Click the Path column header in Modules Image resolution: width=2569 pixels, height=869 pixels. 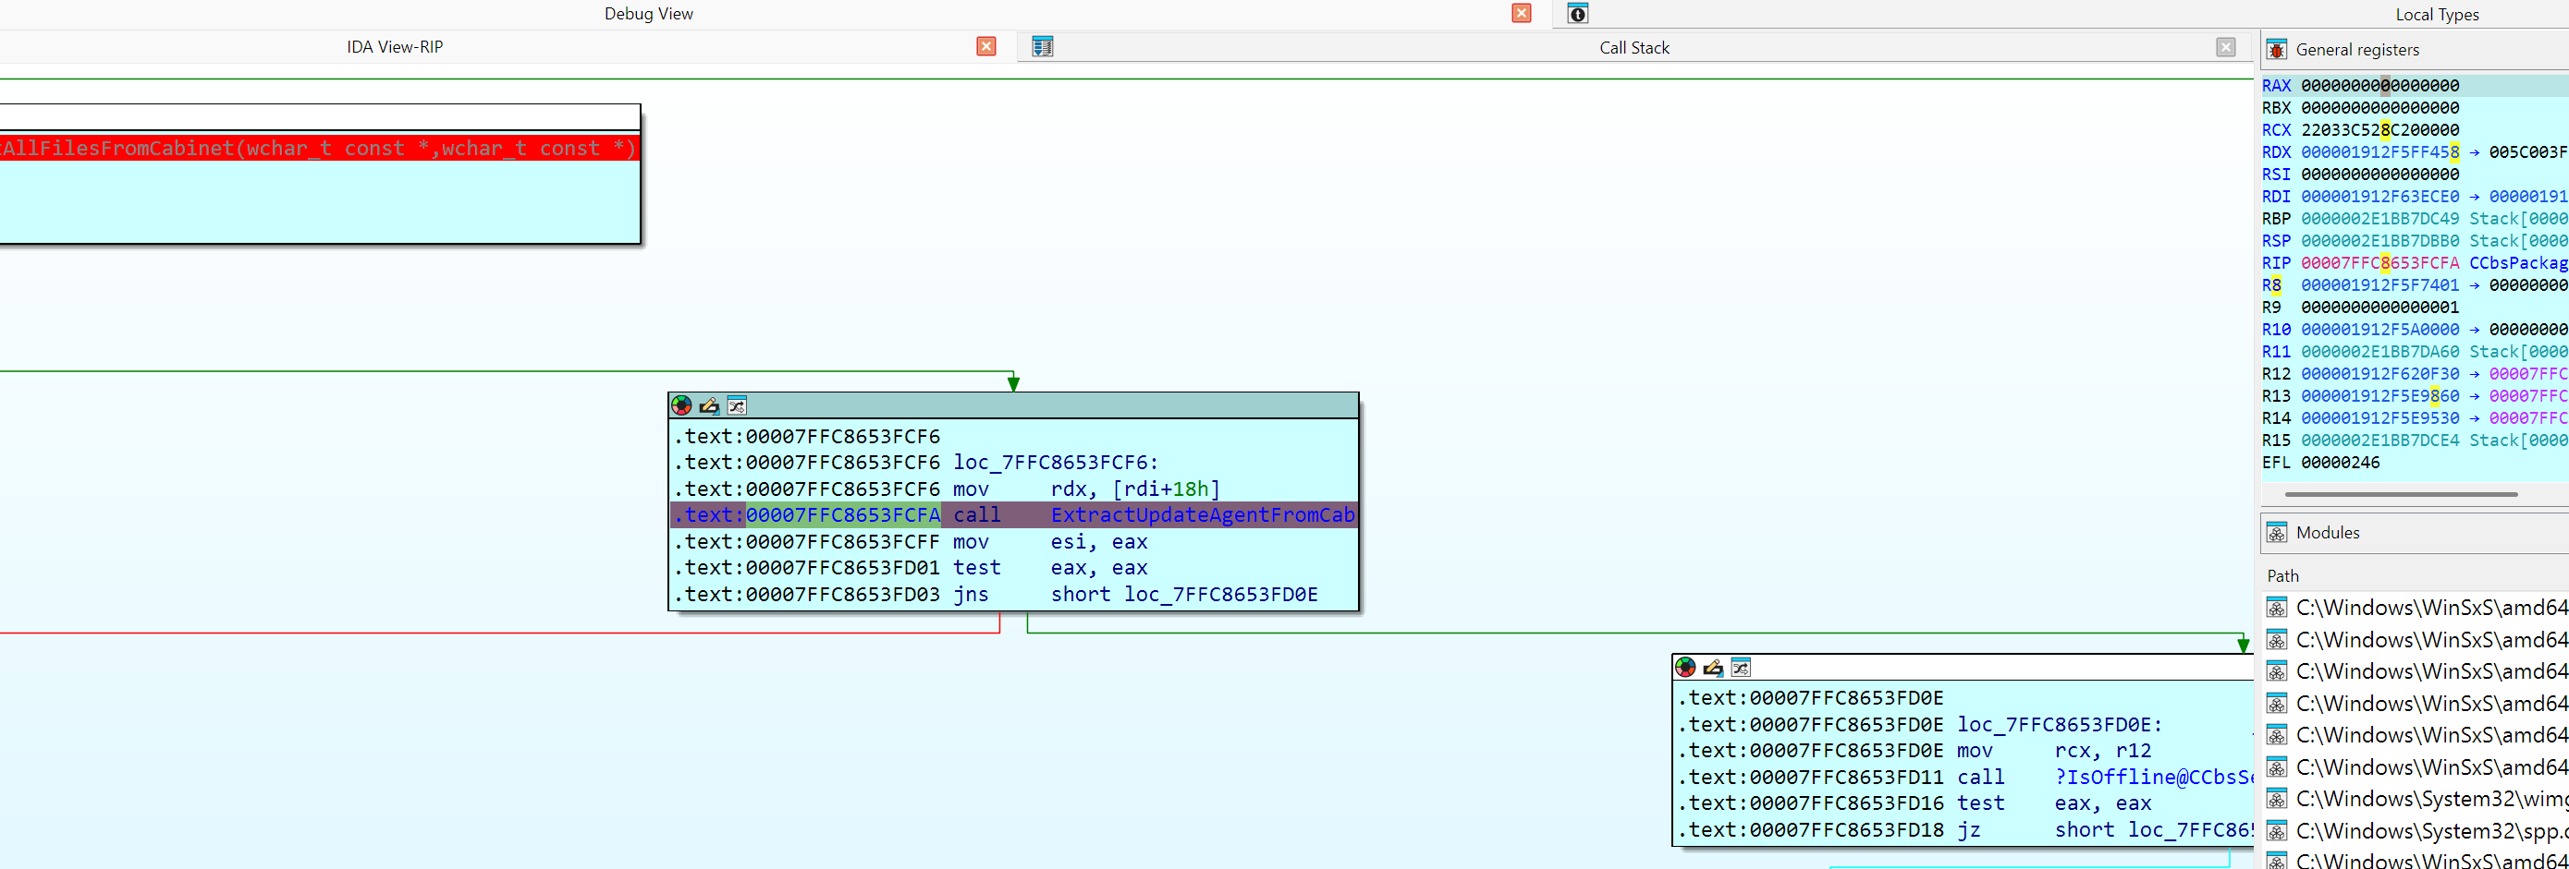pyautogui.click(x=2282, y=576)
